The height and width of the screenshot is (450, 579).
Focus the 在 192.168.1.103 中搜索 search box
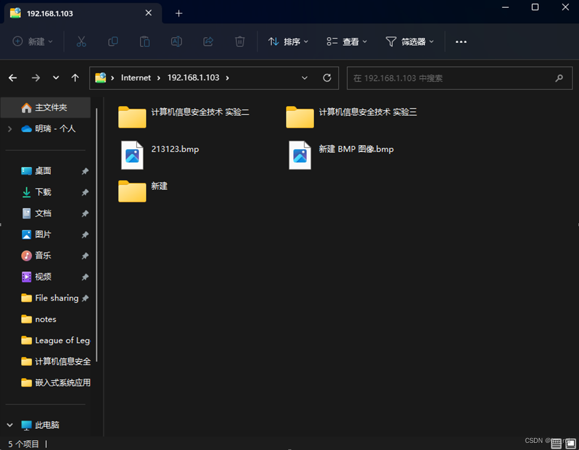(460, 78)
